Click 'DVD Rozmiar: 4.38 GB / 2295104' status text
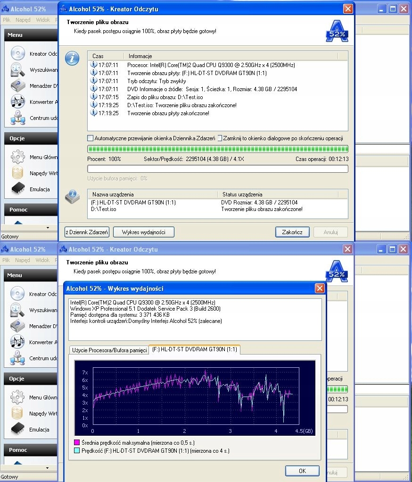Image resolution: width=412 pixels, height=482 pixels. pyautogui.click(x=259, y=202)
